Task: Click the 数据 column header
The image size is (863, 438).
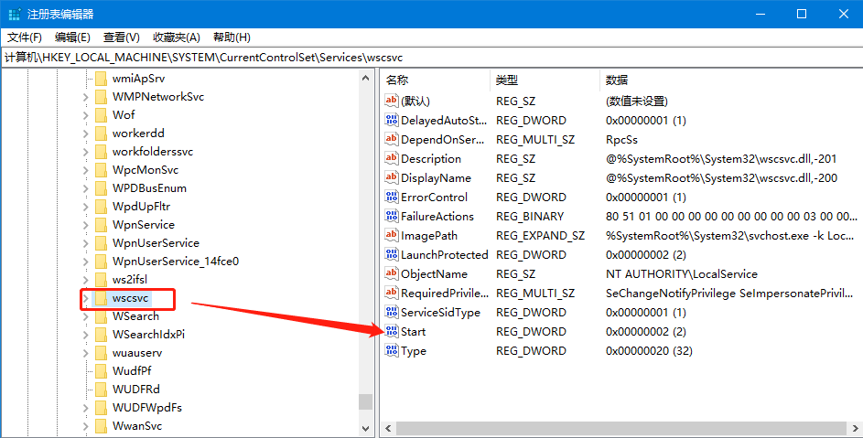Action: point(617,80)
